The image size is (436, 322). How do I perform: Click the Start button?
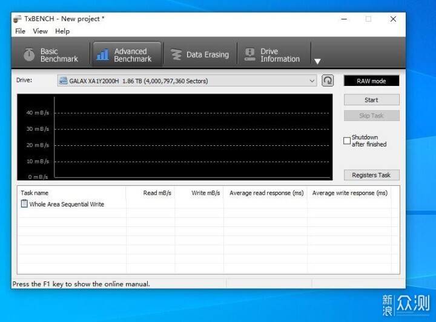[371, 100]
